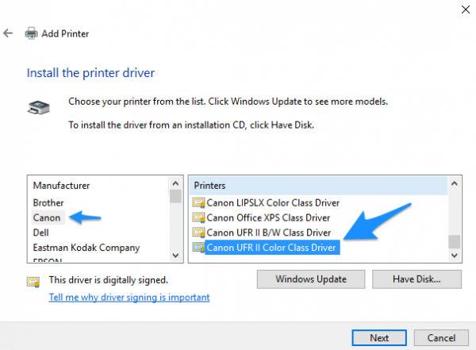Choose Canon UFR II B/W Class Driver

click(269, 233)
